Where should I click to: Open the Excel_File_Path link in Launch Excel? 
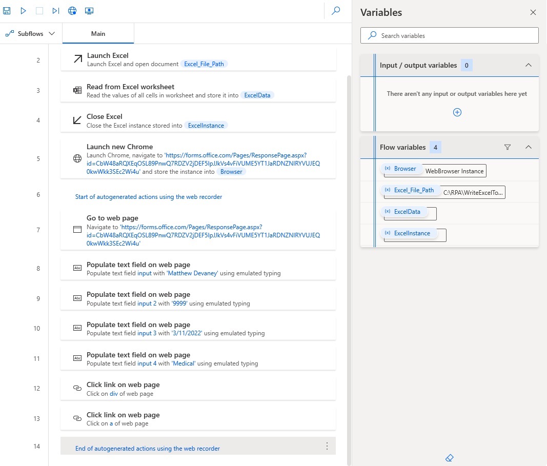(204, 64)
